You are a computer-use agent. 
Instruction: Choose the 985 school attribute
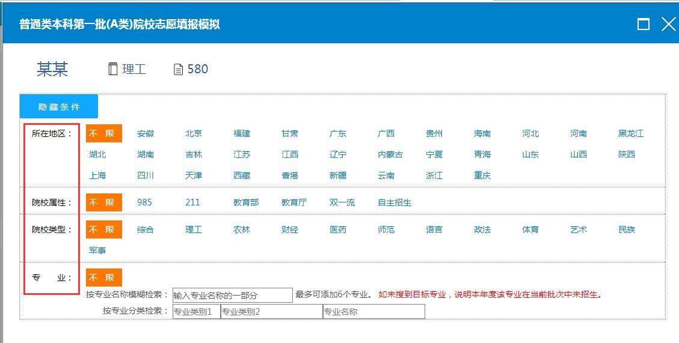pyautogui.click(x=144, y=202)
